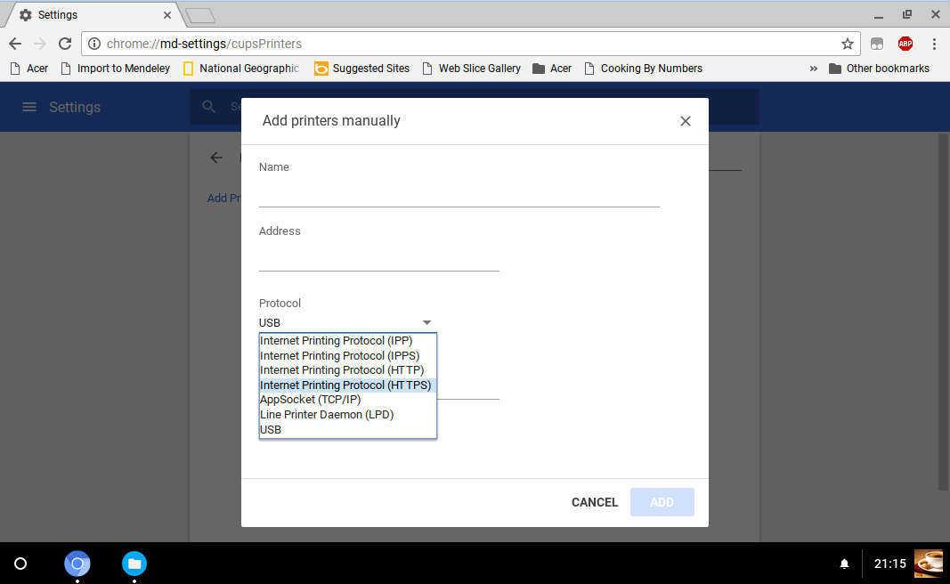
Task: Open the AdBlock Plus extension icon
Action: 905,44
